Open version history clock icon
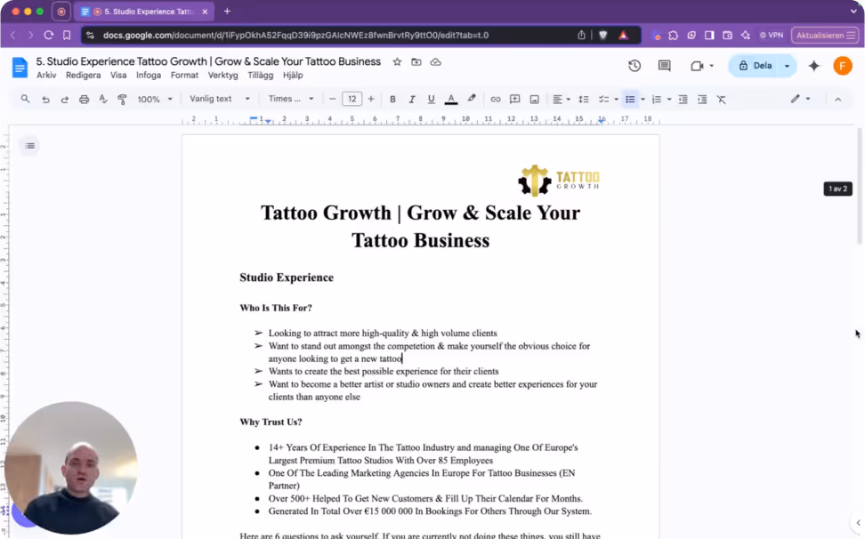Screen dimensions: 865x539 click(x=635, y=66)
